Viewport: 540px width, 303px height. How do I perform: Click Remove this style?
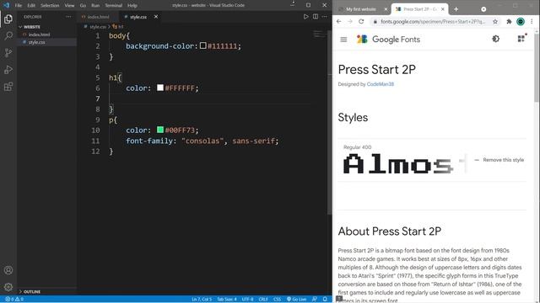coord(499,160)
